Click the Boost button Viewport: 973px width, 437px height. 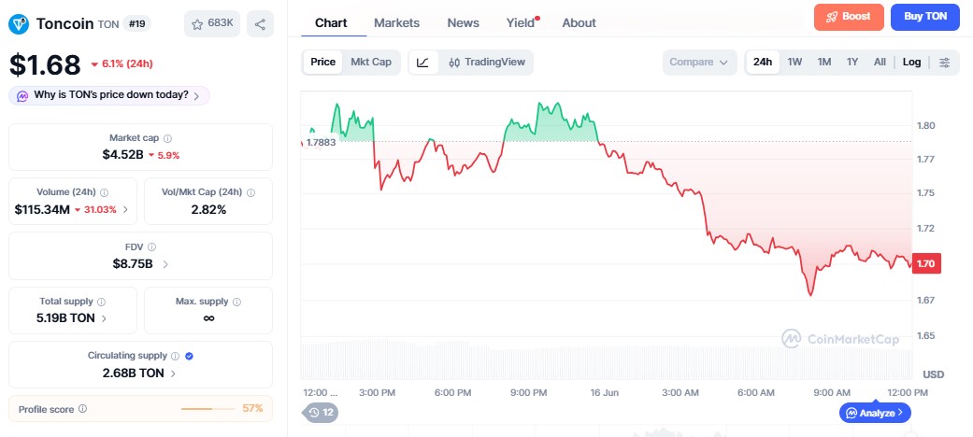(849, 17)
